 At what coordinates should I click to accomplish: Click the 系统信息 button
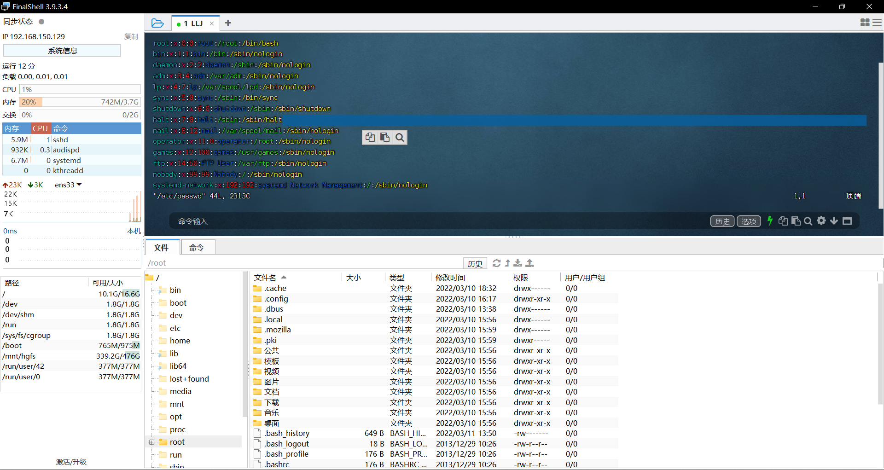coord(62,51)
